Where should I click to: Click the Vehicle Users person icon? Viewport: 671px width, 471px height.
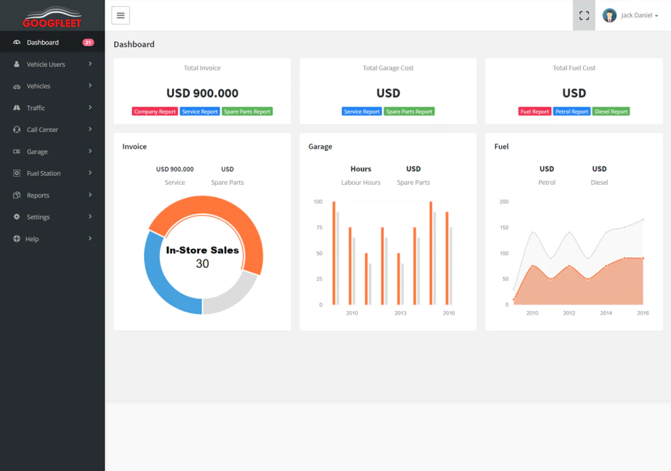(17, 64)
